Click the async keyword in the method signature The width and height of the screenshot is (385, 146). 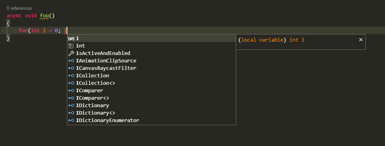[x=14, y=16]
